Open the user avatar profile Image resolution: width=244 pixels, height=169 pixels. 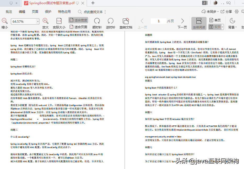click(x=215, y=3)
